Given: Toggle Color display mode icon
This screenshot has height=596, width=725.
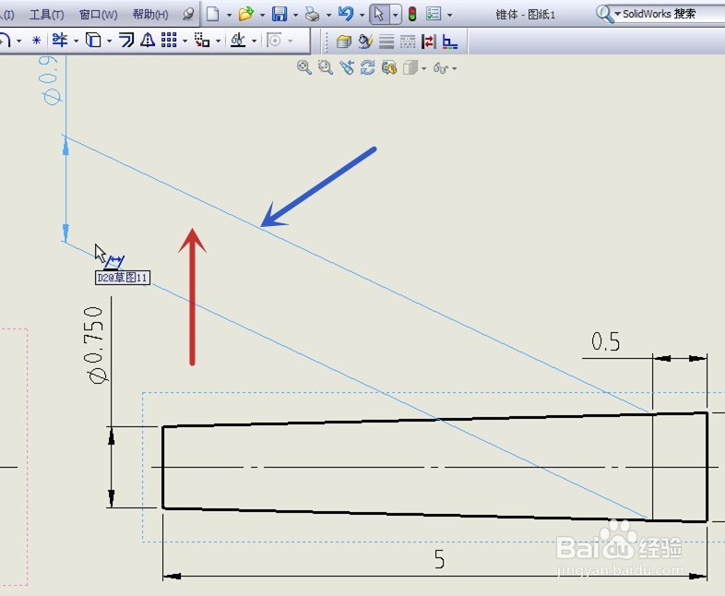Looking at the screenshot, I should coord(450,42).
